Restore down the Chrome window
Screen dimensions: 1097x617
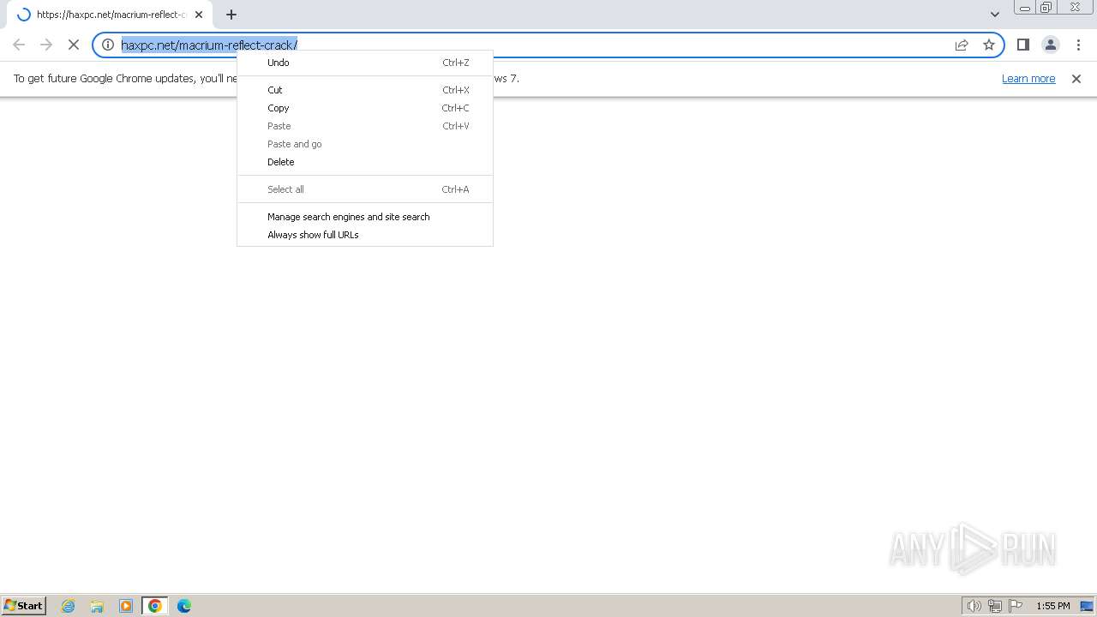pos(1046,8)
